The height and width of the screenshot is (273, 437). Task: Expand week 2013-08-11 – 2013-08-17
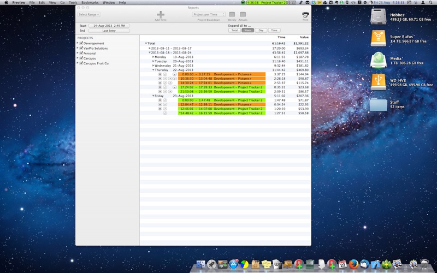pos(149,48)
